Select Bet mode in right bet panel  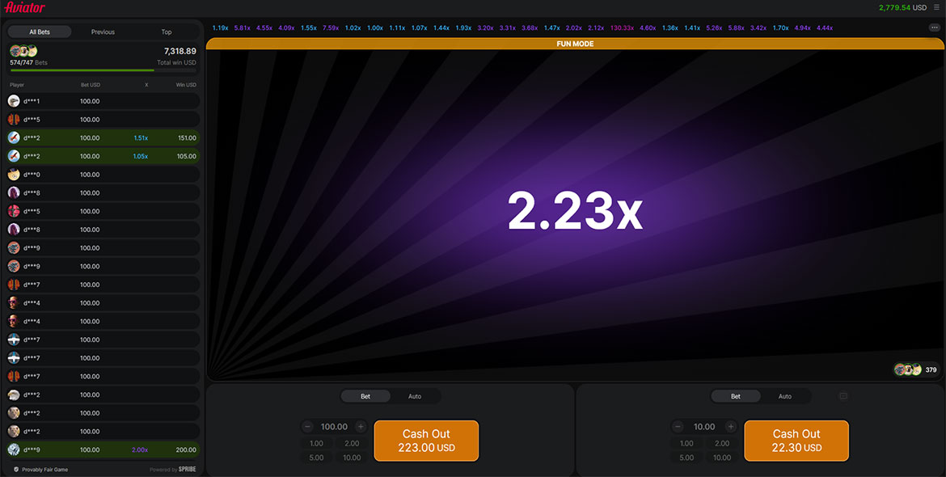click(x=736, y=396)
